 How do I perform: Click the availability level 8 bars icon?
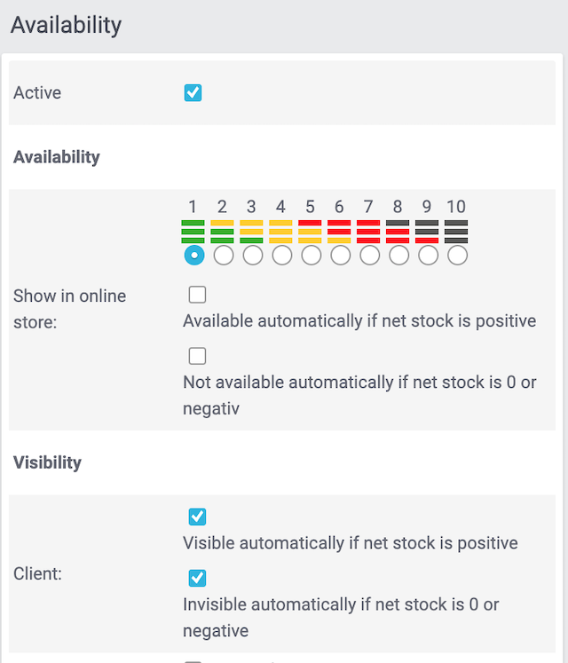click(398, 232)
